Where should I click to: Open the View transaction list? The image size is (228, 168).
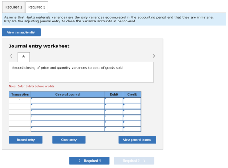21,32
